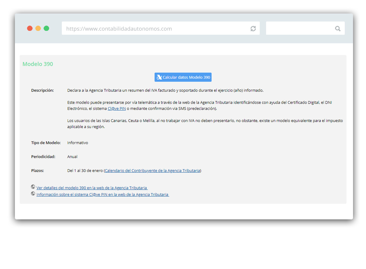Open Información sobre el sistema Cl@ve PIN link

[103, 195]
